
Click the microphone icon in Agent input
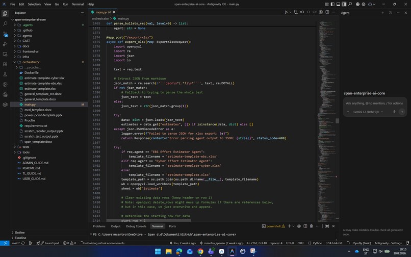[394, 112]
